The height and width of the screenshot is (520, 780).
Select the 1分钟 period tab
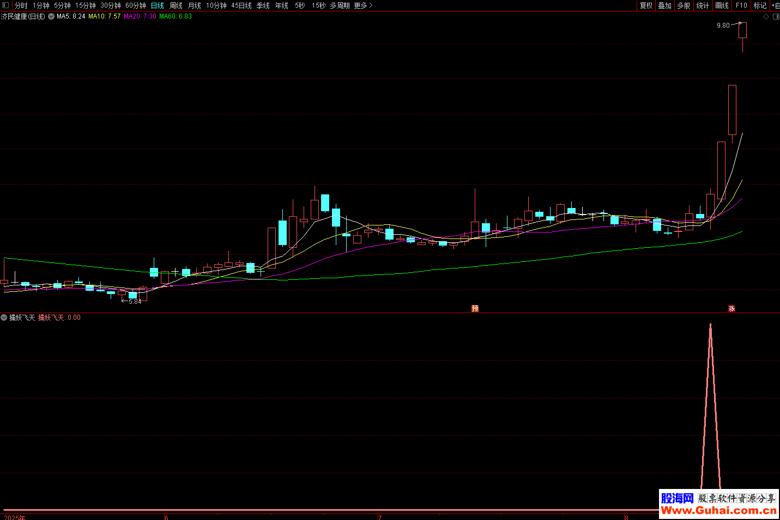tap(41, 5)
